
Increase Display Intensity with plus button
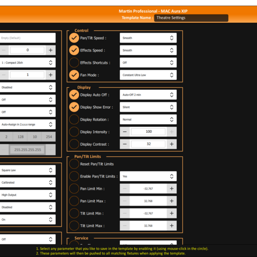(172, 132)
